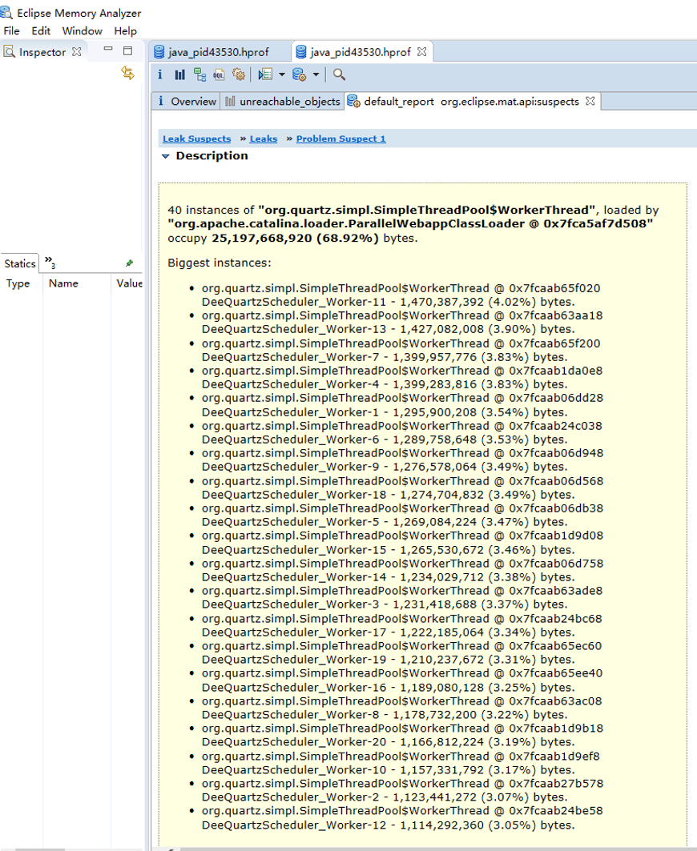
Task: Click the Find Object by Address magnifier
Action: [339, 74]
